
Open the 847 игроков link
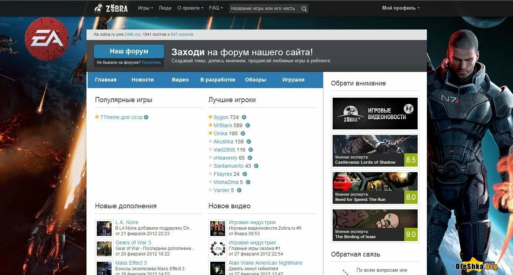pyautogui.click(x=182, y=34)
